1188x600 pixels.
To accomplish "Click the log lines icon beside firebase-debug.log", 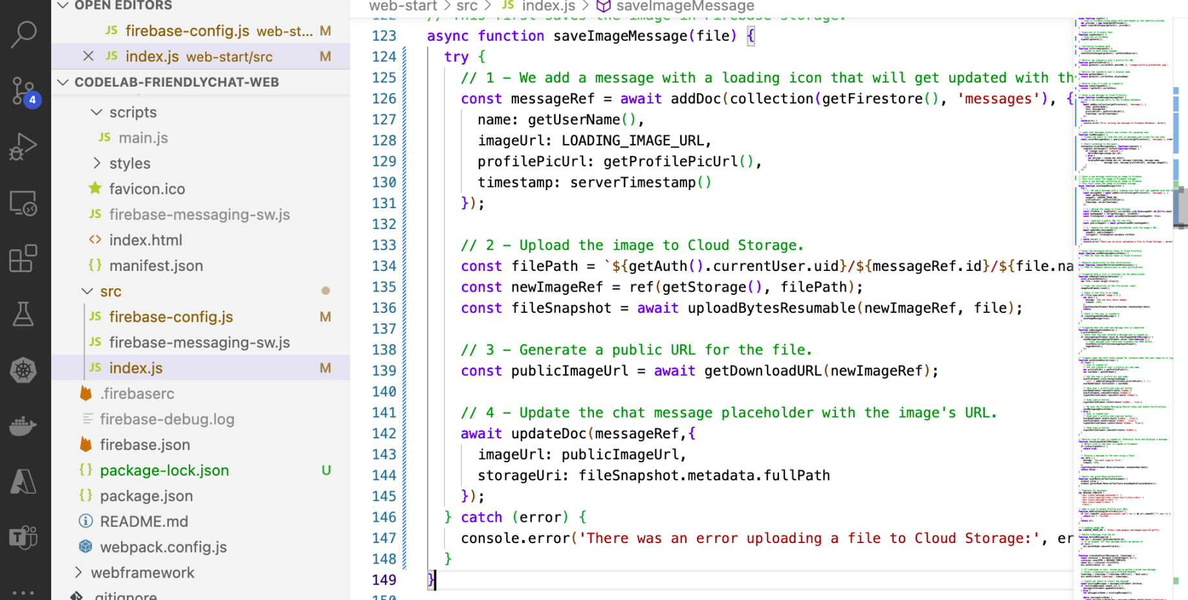I will click(87, 419).
